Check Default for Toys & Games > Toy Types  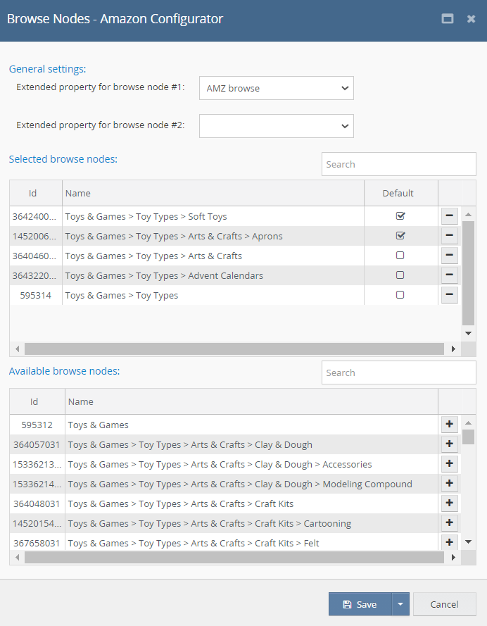click(400, 295)
